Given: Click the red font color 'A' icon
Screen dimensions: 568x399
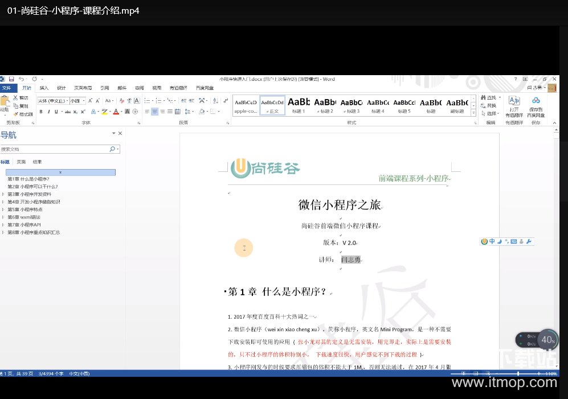Looking at the screenshot, I should pos(116,112).
